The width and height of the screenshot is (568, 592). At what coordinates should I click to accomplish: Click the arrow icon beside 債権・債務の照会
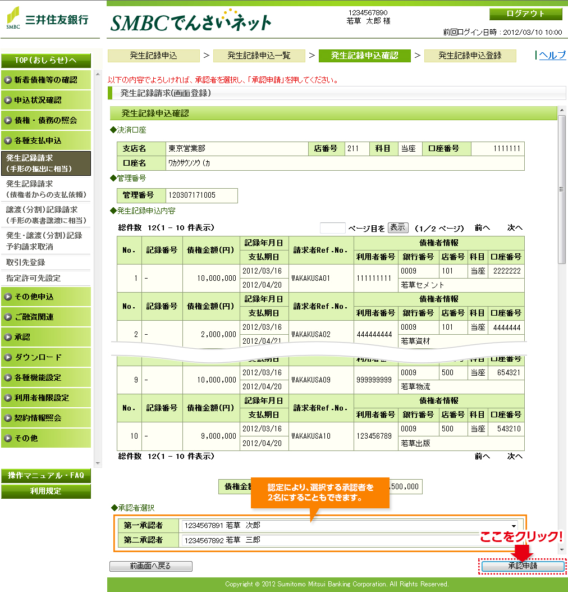pyautogui.click(x=8, y=120)
